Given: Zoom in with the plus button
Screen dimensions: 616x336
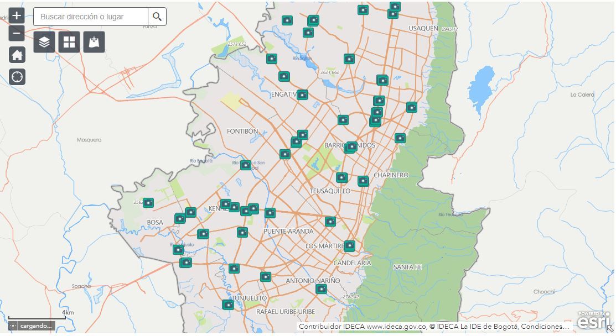Looking at the screenshot, I should (17, 15).
